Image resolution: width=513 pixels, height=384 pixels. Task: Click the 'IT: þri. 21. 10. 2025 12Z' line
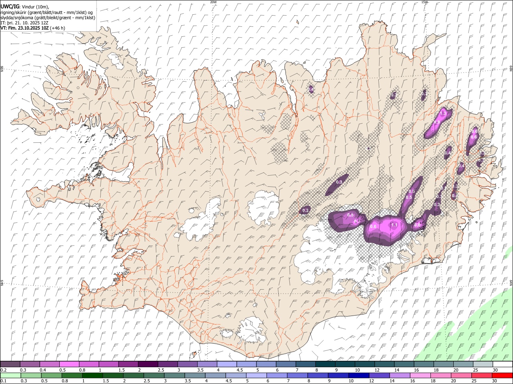pos(24,23)
